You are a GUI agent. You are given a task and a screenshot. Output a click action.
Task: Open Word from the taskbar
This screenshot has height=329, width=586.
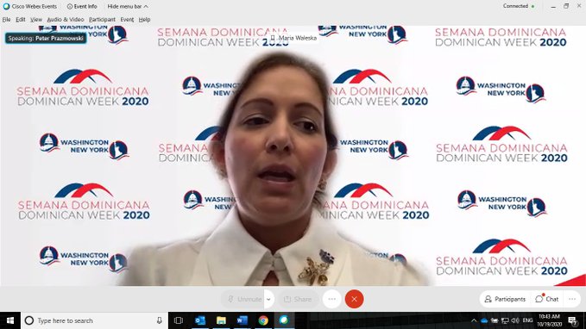(242, 320)
